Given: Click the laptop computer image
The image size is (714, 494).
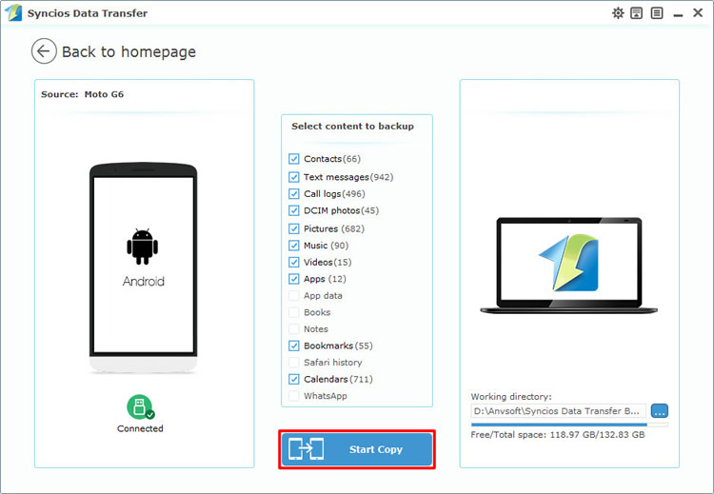Looking at the screenshot, I should point(568,266).
